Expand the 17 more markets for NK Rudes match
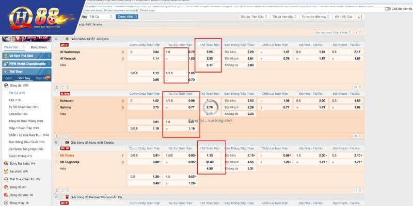Image resolution: width=413 pixels, height=206 pixels. pos(358,191)
